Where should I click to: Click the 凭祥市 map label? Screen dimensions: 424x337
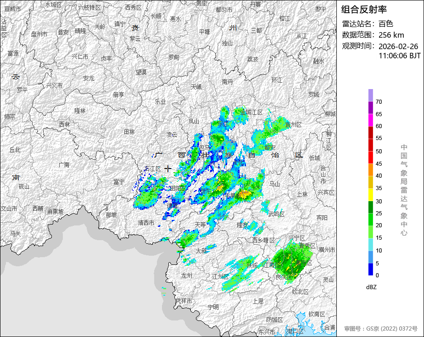[x=184, y=301]
